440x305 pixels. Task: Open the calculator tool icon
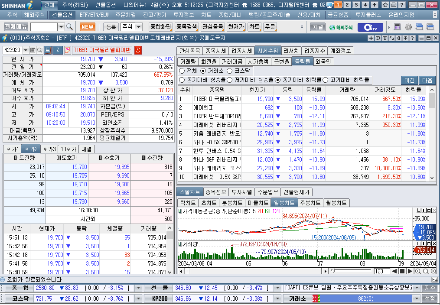point(397,27)
